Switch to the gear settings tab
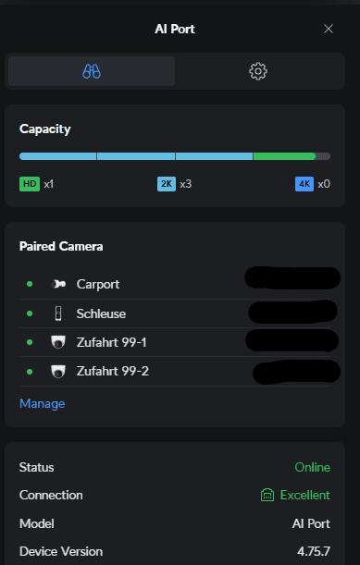This screenshot has width=360, height=565. [x=258, y=71]
